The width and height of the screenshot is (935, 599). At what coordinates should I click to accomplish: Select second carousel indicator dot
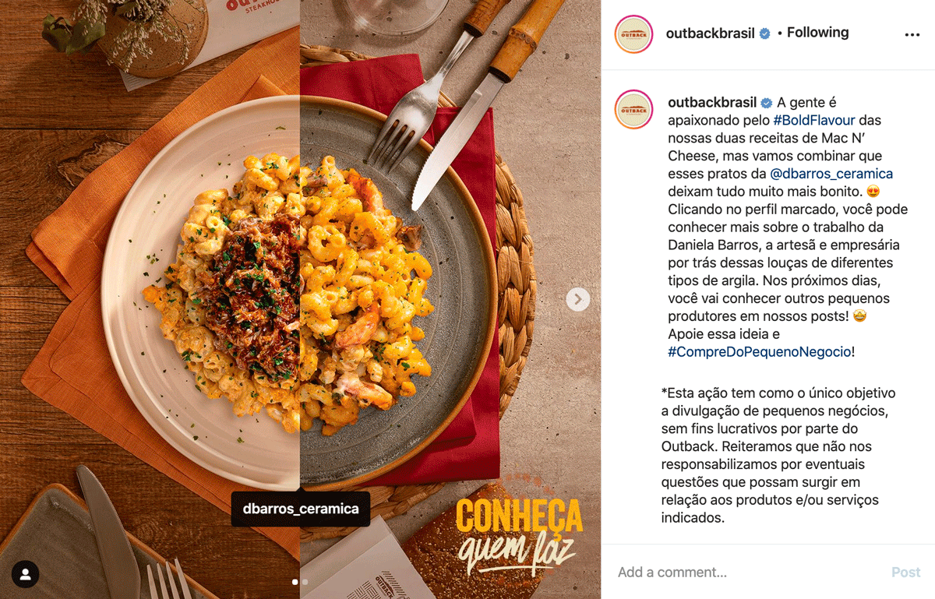tap(305, 582)
